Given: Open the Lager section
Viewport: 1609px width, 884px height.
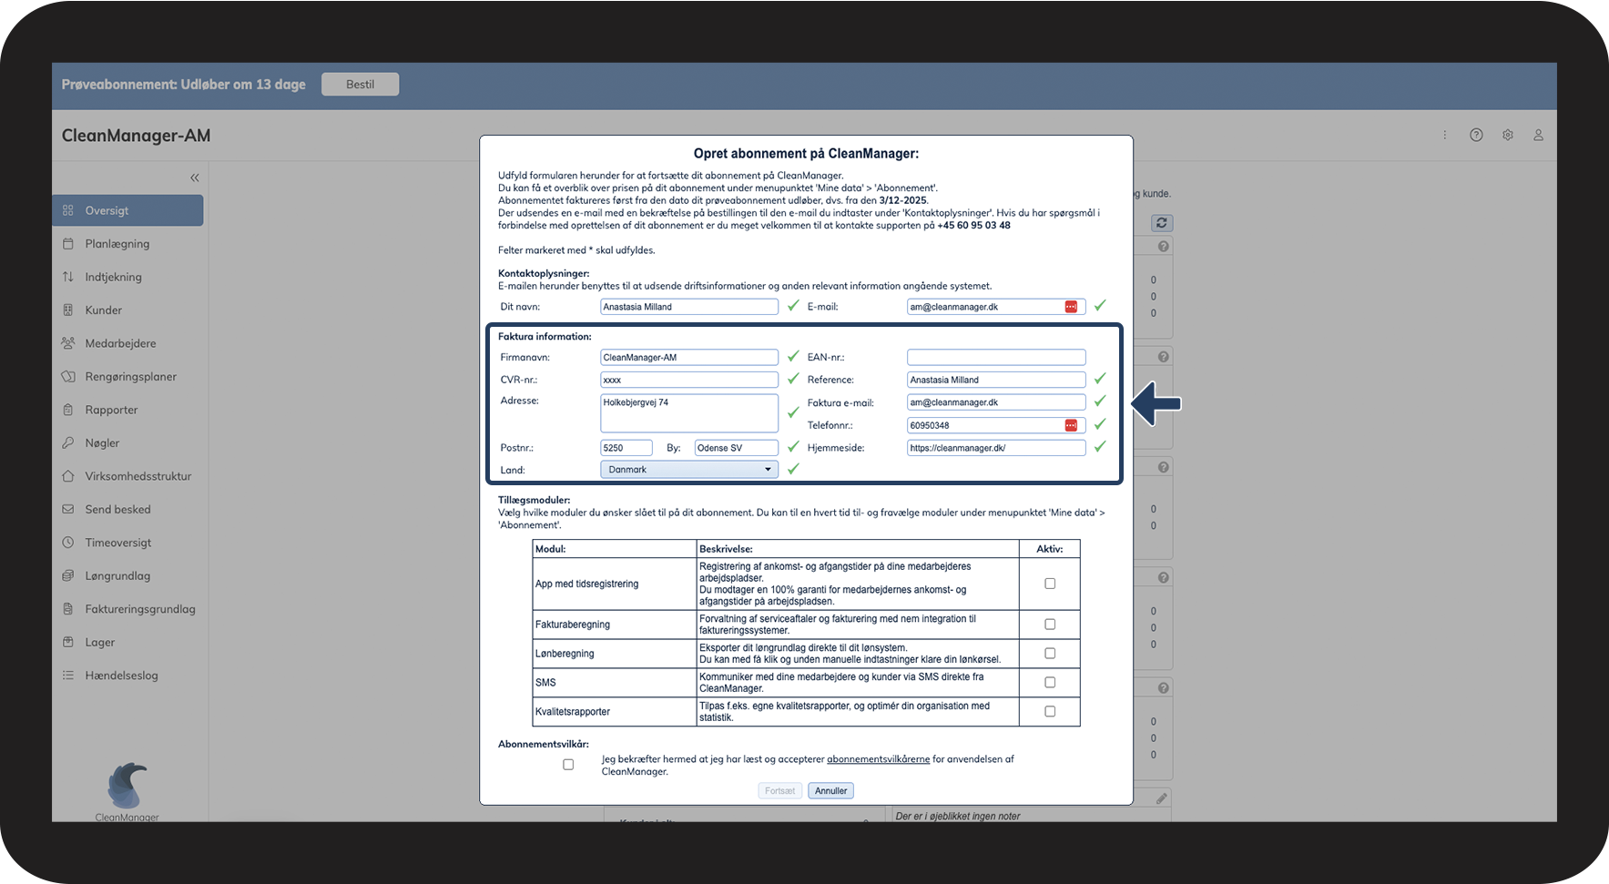Looking at the screenshot, I should tap(100, 643).
